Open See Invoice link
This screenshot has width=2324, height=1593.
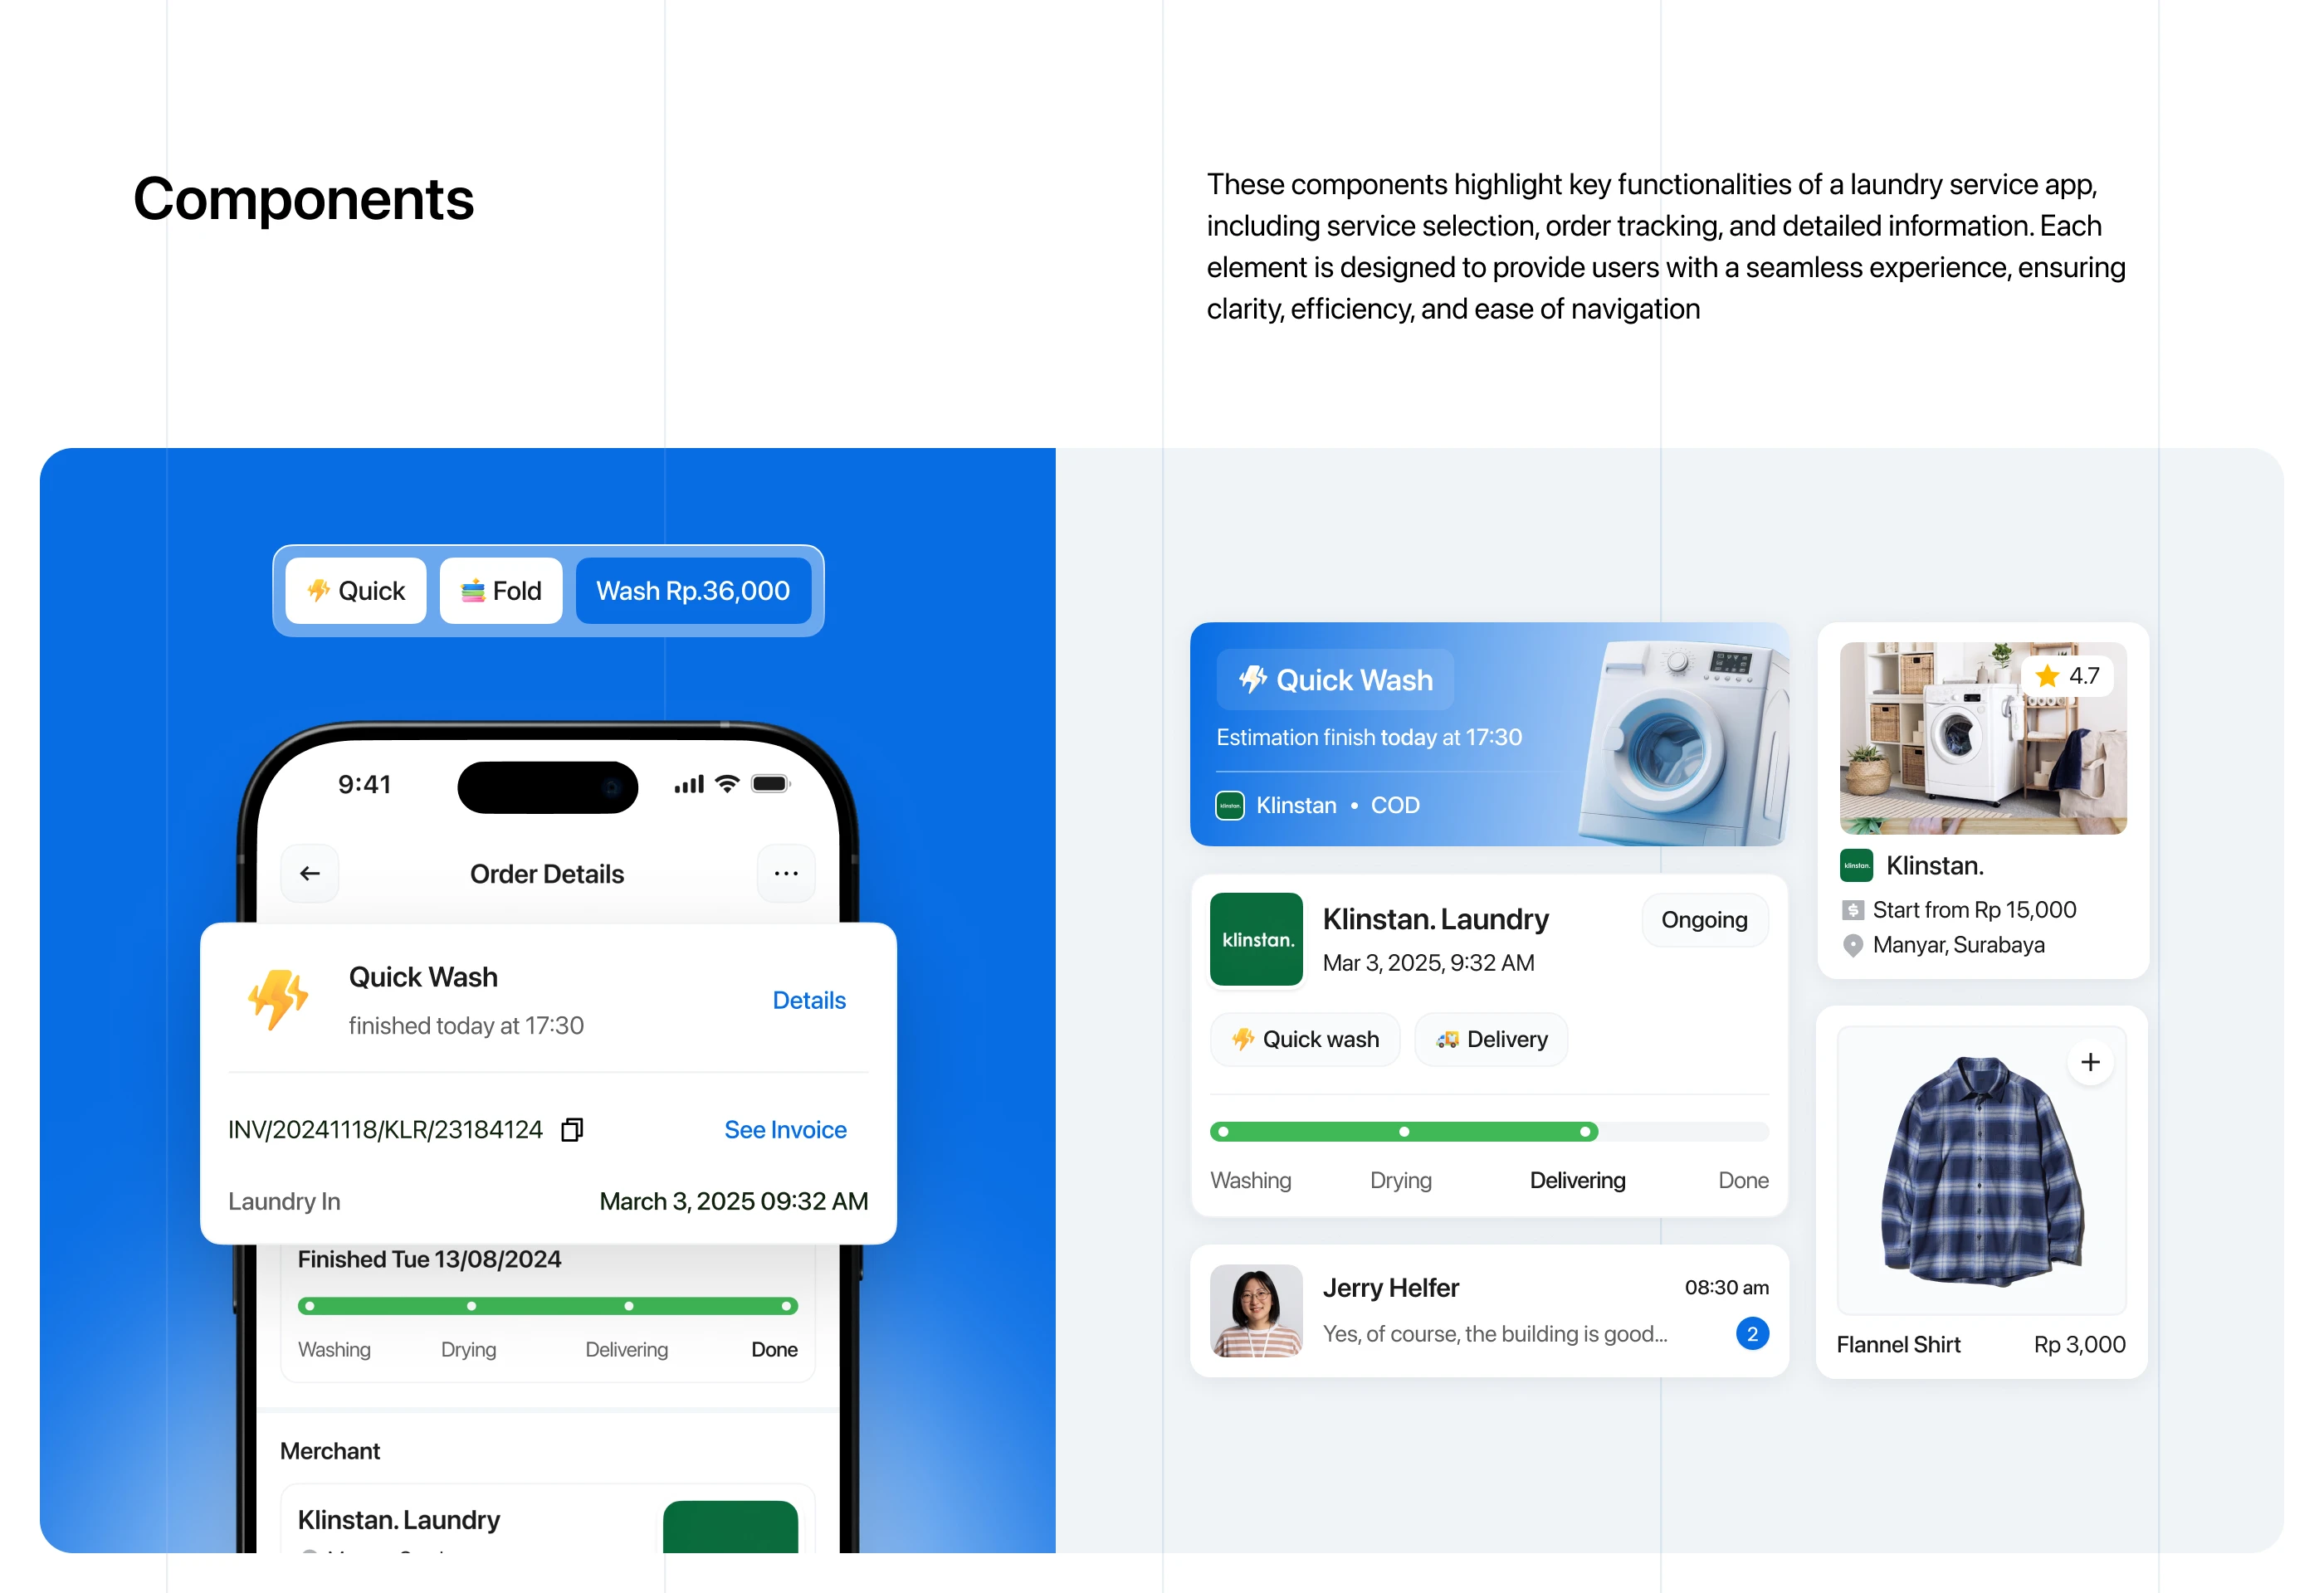(785, 1129)
